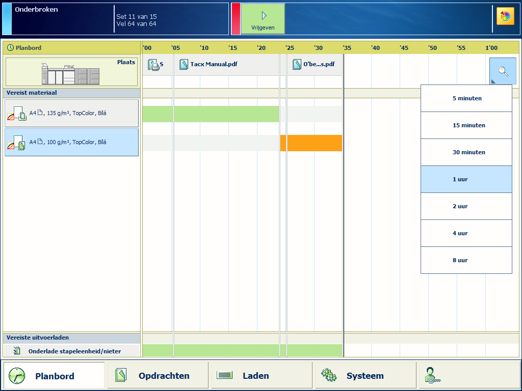This screenshot has width=522, height=391.
Task: Click the media icon of 100 g/m² row
Action: coord(17,143)
